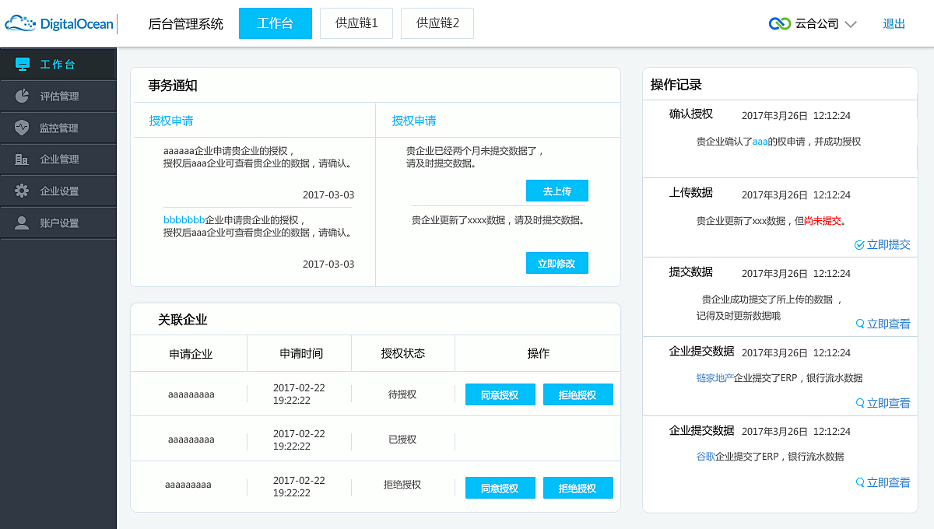The height and width of the screenshot is (529, 934).
Task: Click 同意授权 in the 拒绝授权 status row
Action: coord(500,488)
